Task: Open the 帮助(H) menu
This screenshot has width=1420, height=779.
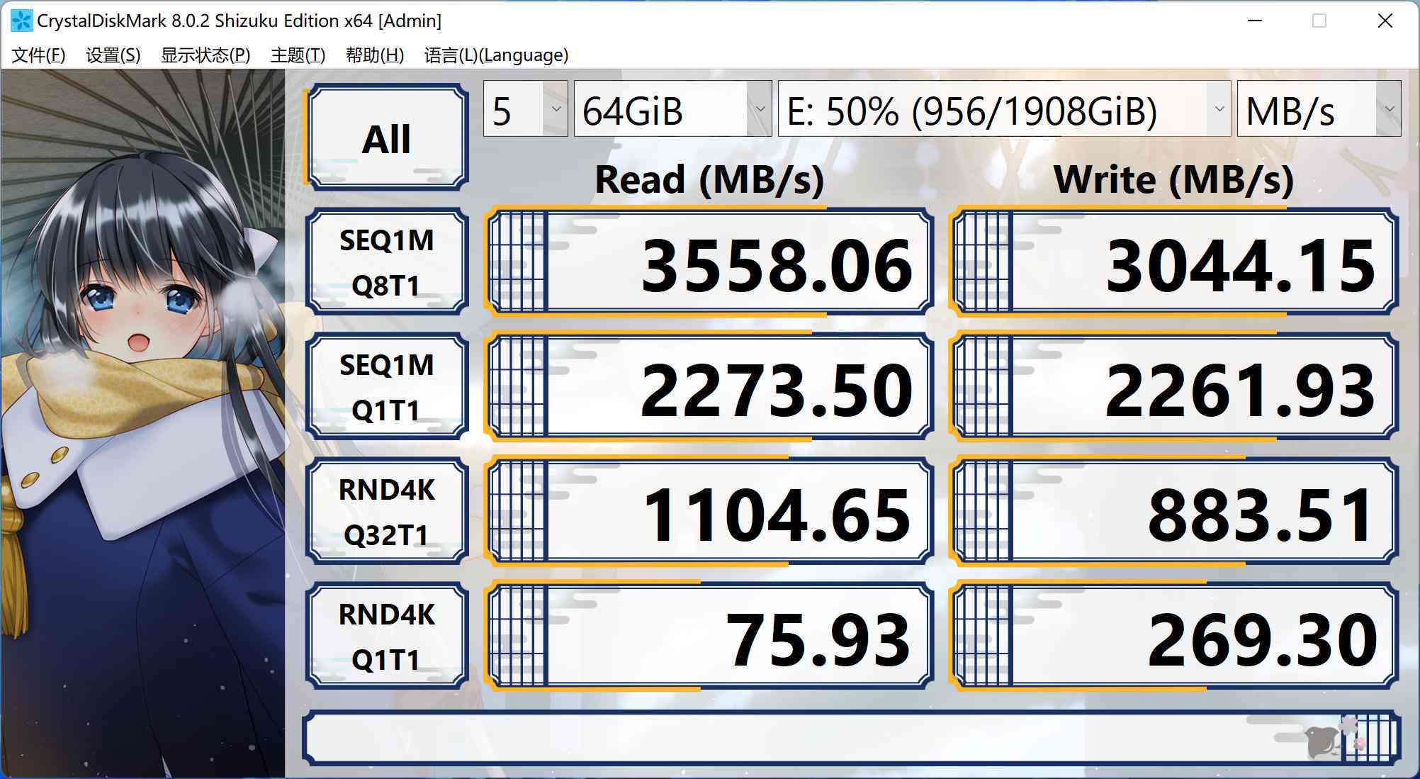Action: pyautogui.click(x=374, y=55)
